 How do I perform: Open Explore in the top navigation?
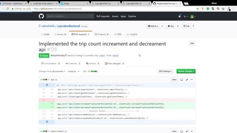tap(132, 16)
